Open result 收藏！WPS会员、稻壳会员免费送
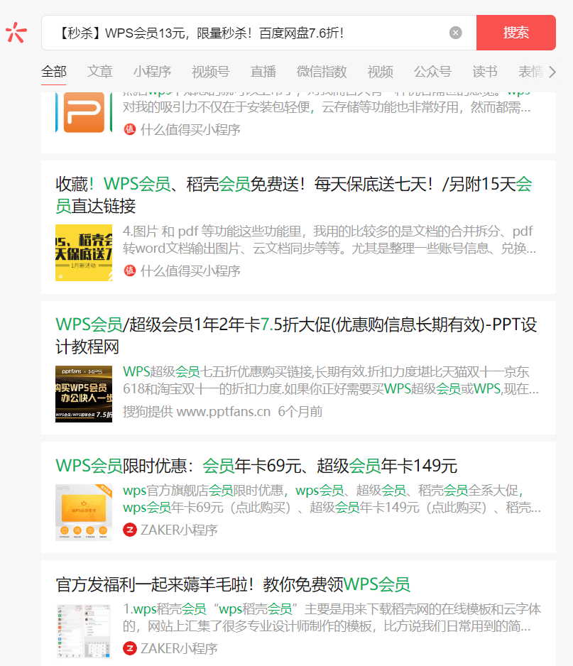The image size is (573, 666). (x=293, y=195)
